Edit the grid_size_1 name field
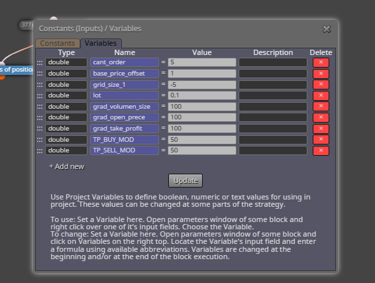Viewport: 375px width, 283px height. (x=125, y=84)
